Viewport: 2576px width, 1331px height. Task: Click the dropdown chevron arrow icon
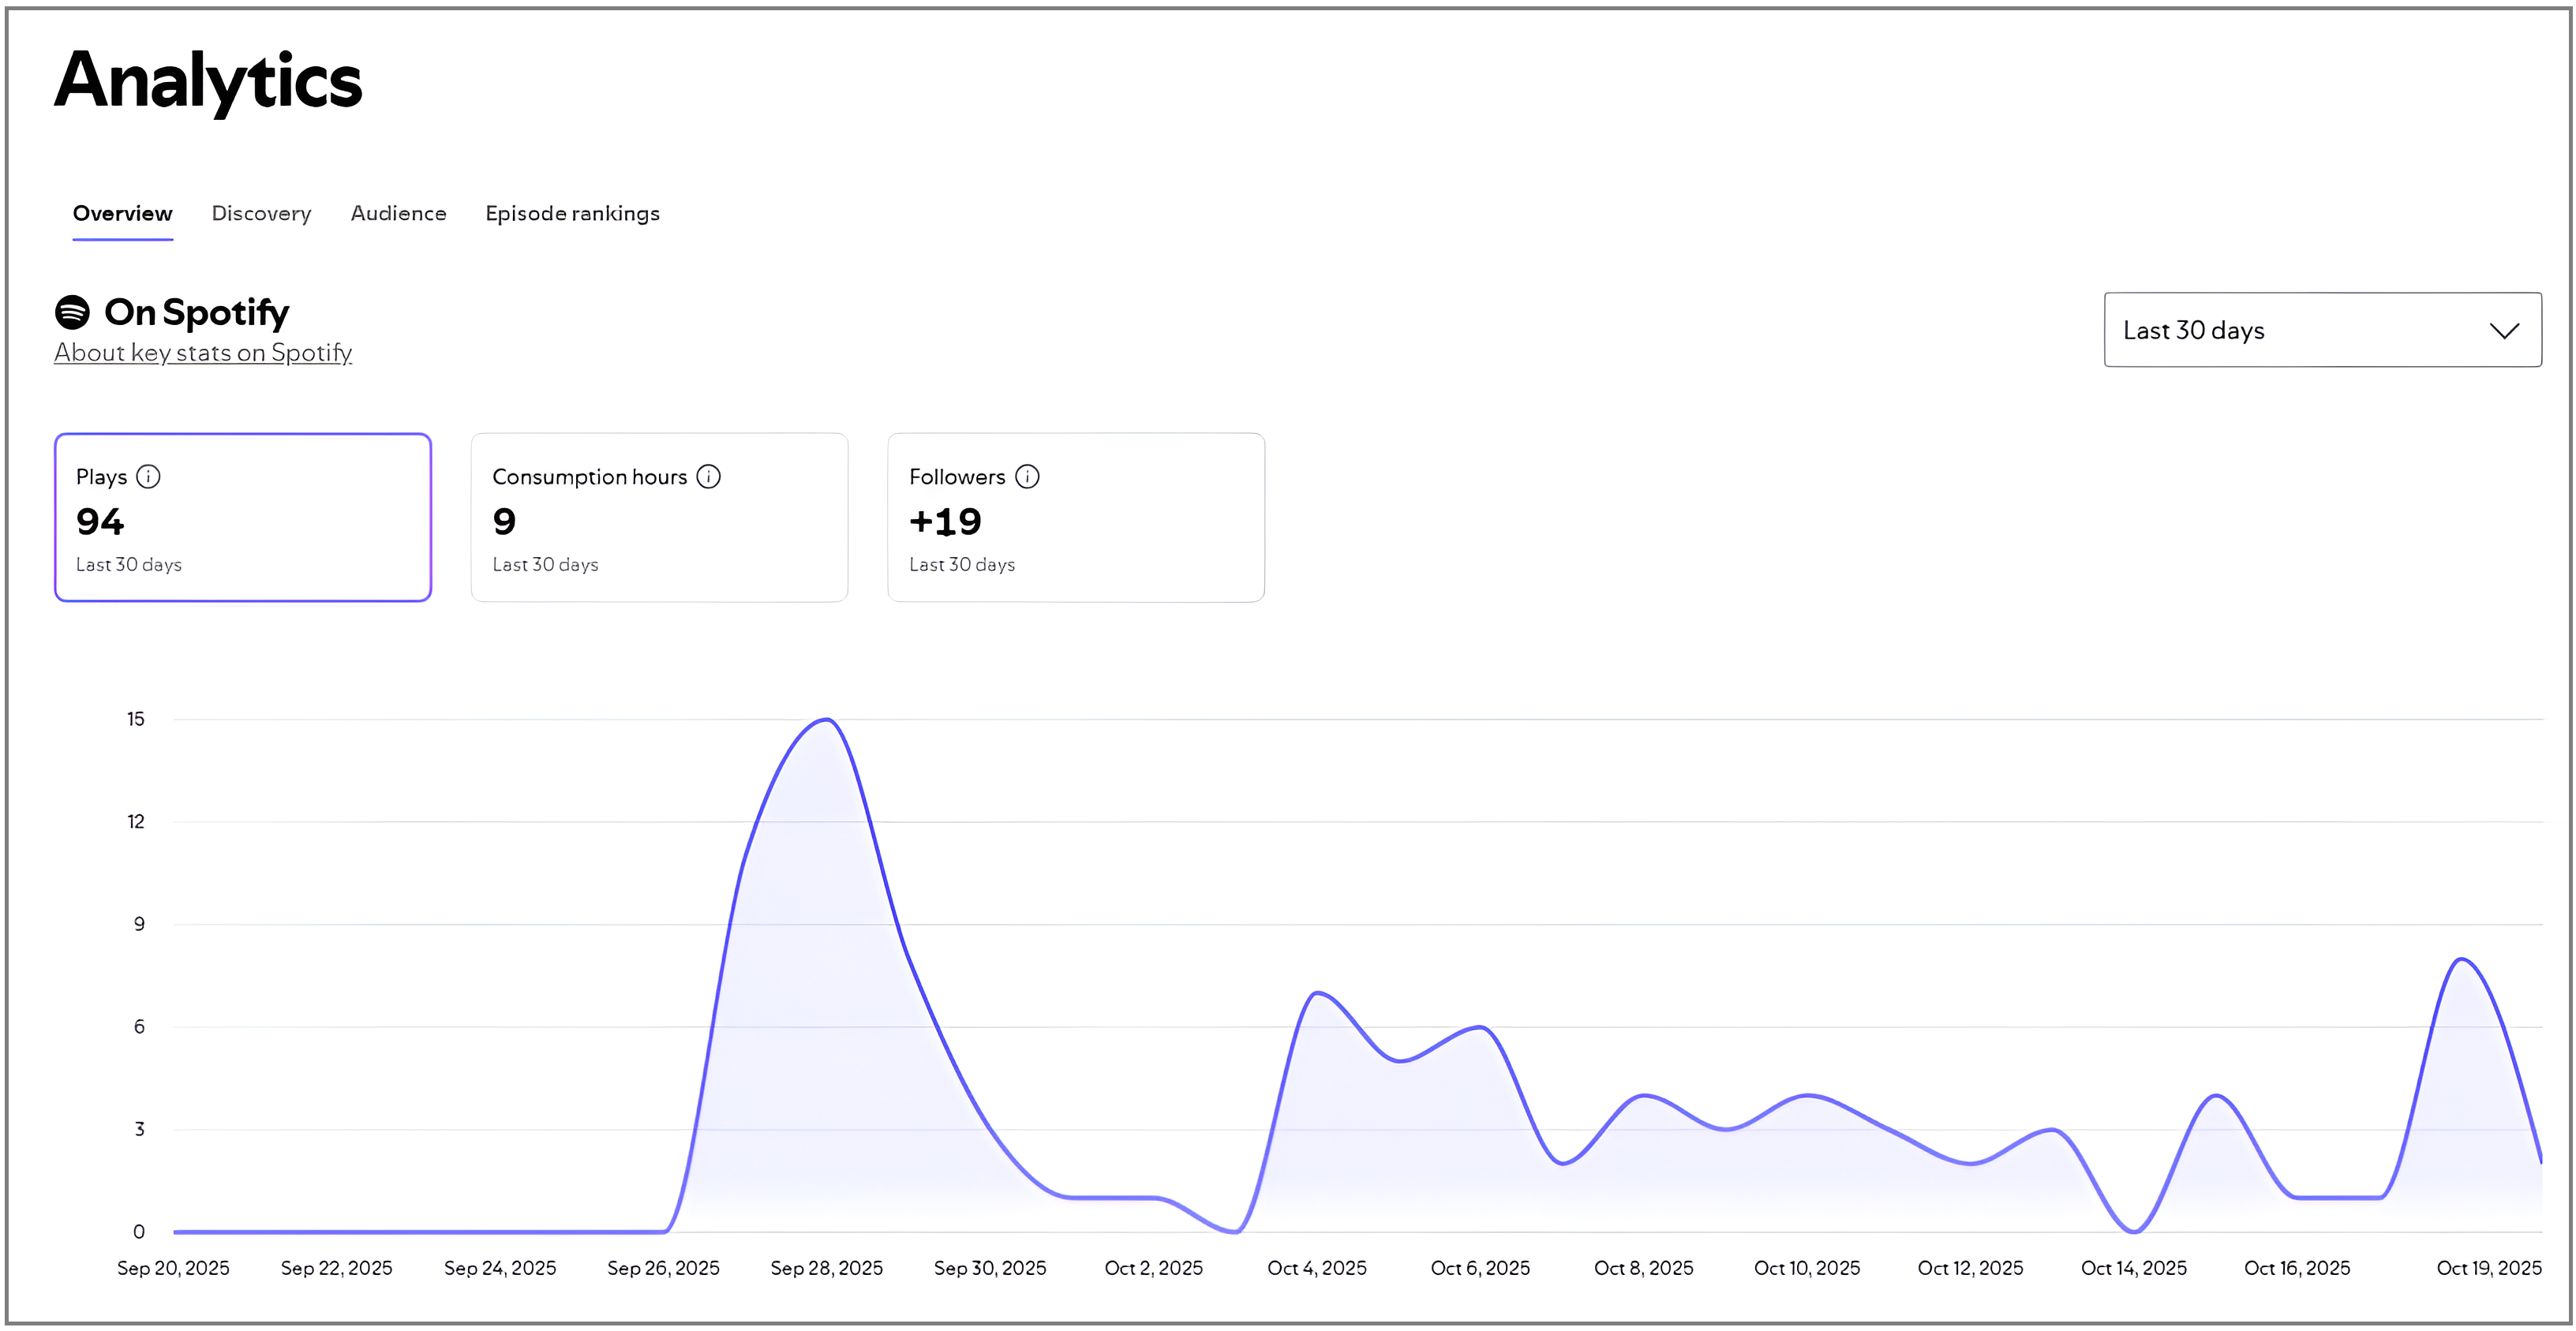(x=2504, y=331)
